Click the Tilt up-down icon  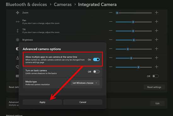(18, 31)
